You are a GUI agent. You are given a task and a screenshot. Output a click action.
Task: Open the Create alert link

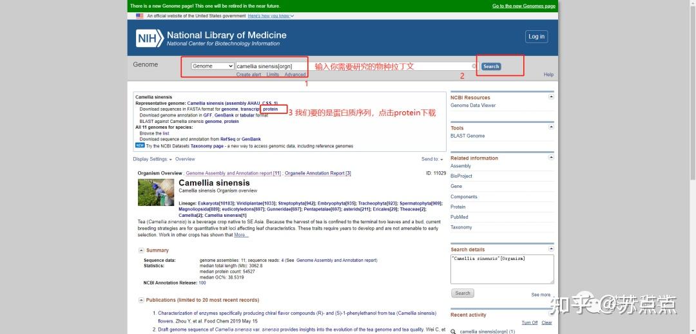tap(249, 75)
